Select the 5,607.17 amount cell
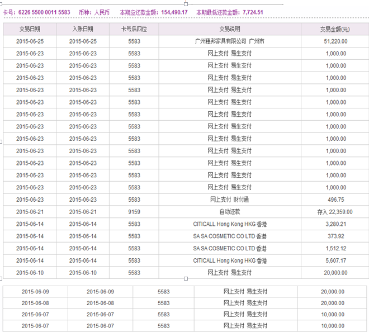This screenshot has width=369, height=332. point(335,260)
